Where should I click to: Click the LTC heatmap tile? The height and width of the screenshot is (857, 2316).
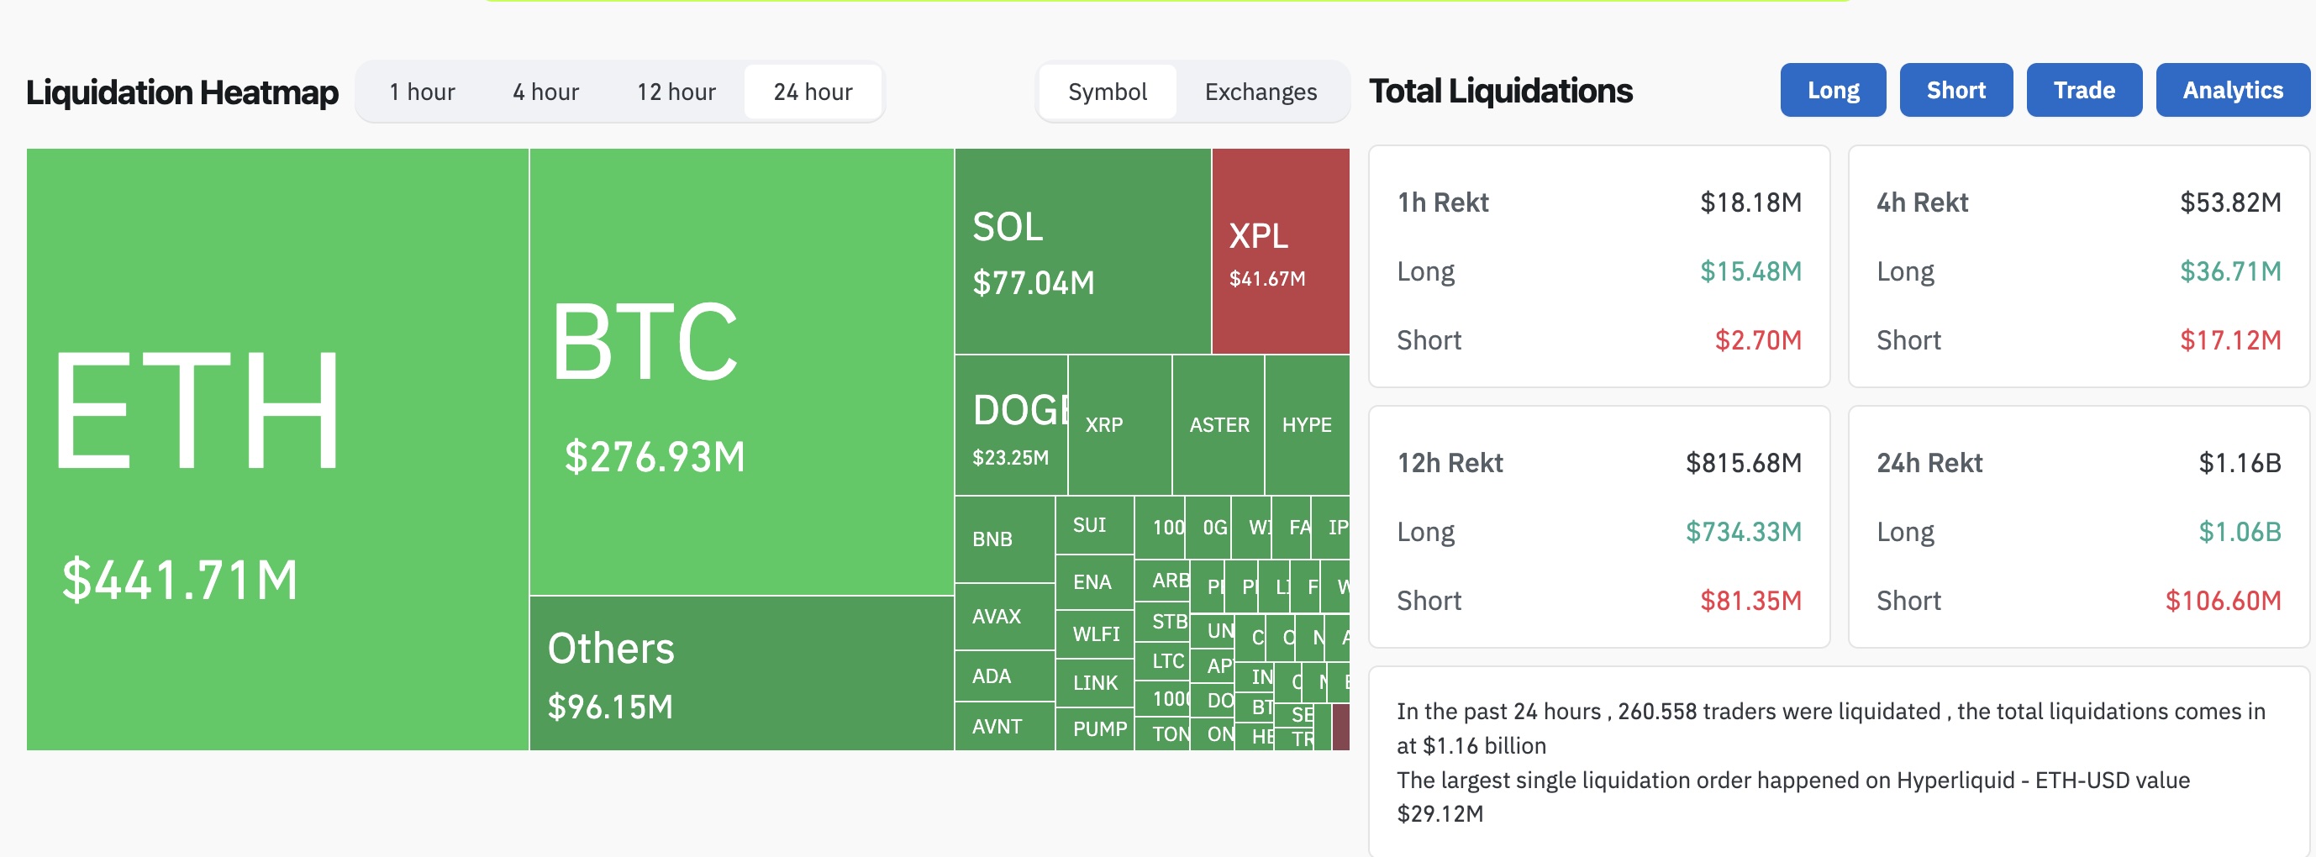(x=1162, y=661)
